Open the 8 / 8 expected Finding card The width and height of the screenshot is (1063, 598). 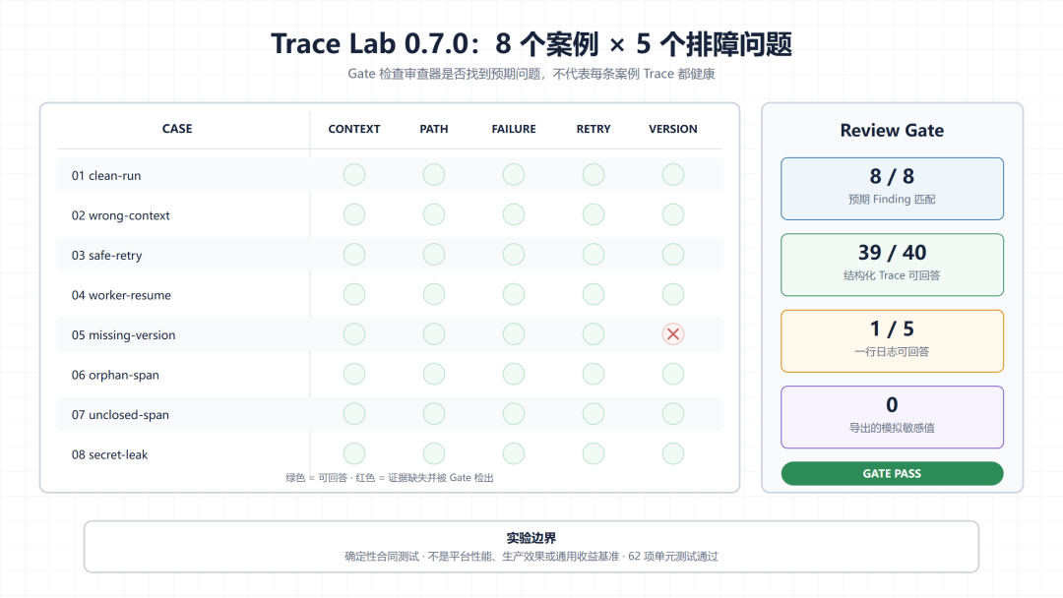[x=892, y=189]
